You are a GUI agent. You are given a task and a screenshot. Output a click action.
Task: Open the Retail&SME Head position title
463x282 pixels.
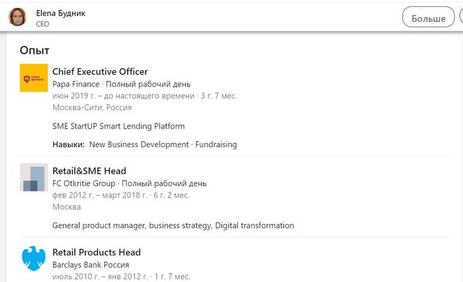(89, 171)
